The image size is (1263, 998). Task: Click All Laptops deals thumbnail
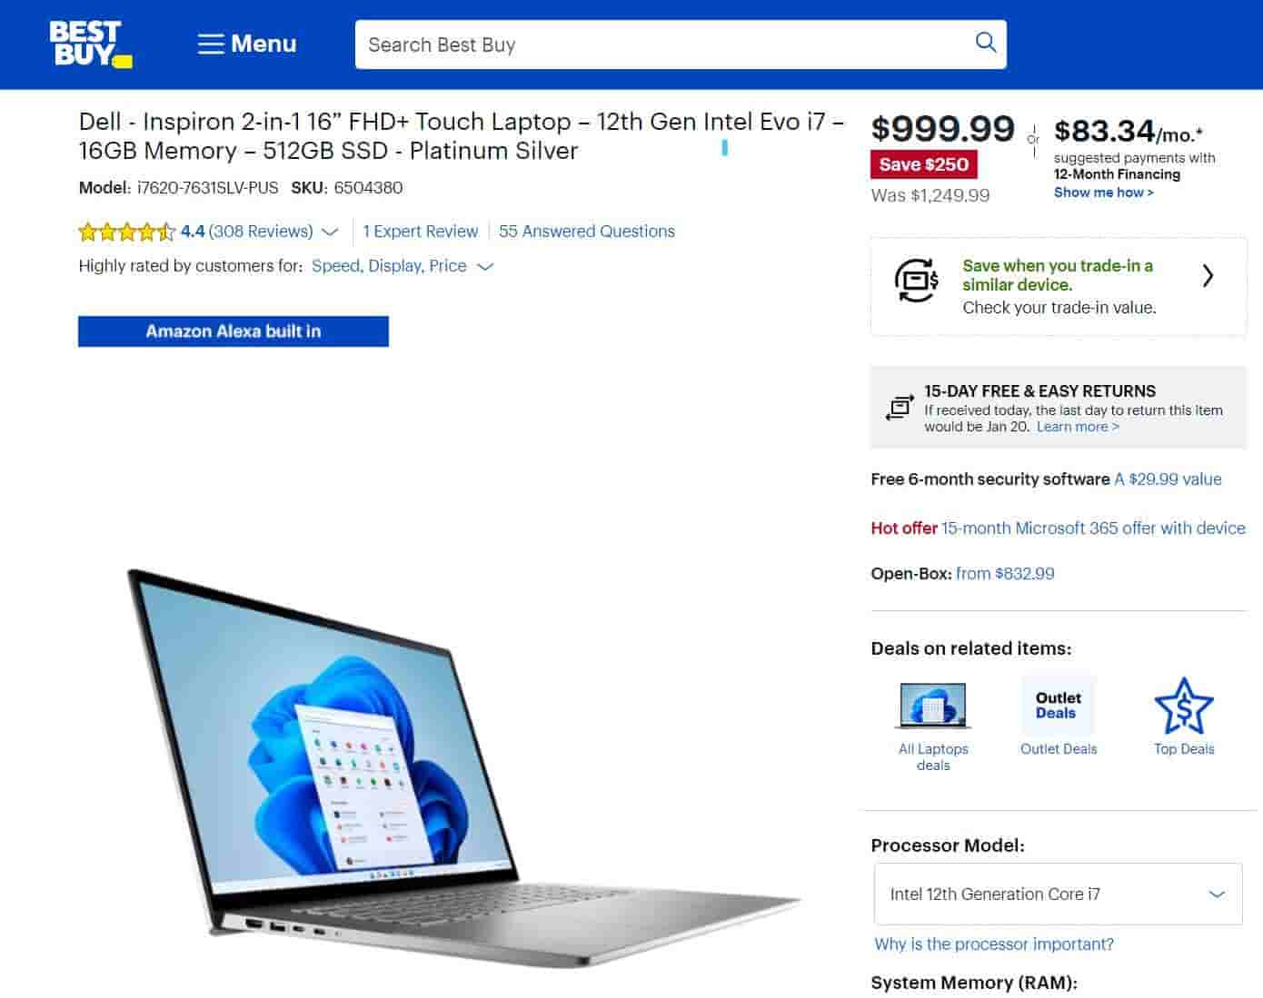point(933,706)
